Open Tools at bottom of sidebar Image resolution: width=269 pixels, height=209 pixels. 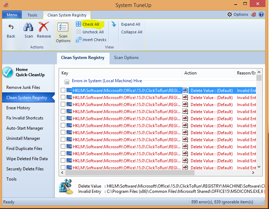(11, 179)
